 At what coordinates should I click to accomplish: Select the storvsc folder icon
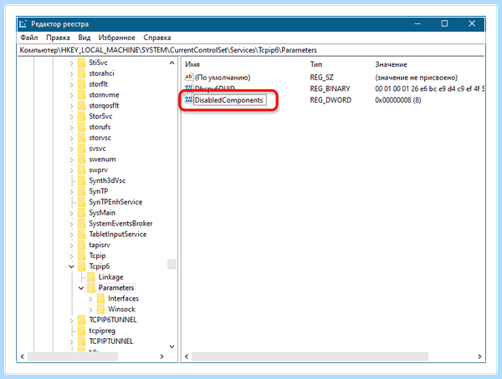point(82,138)
